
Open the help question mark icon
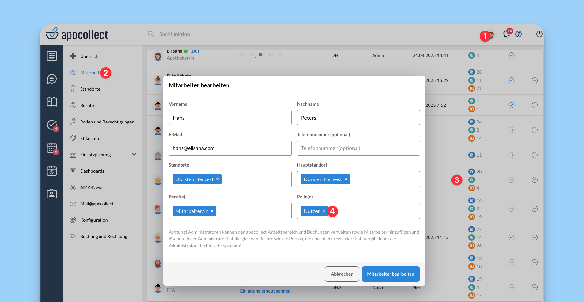pos(519,34)
